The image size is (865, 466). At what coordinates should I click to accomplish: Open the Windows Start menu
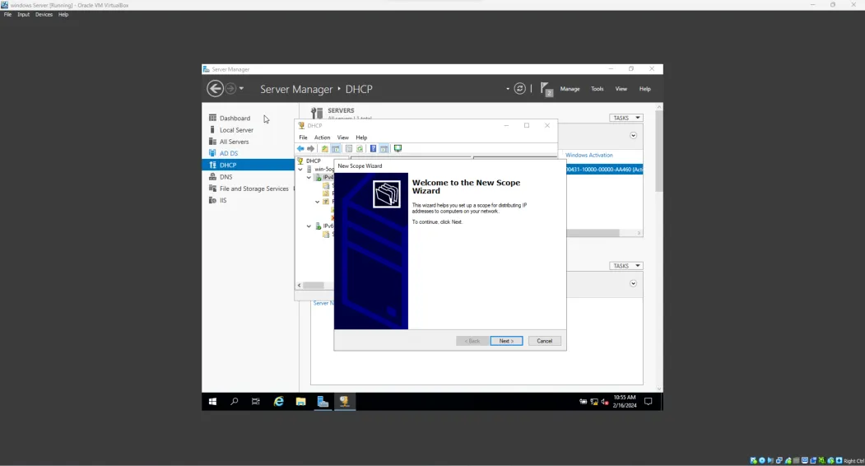[212, 402]
